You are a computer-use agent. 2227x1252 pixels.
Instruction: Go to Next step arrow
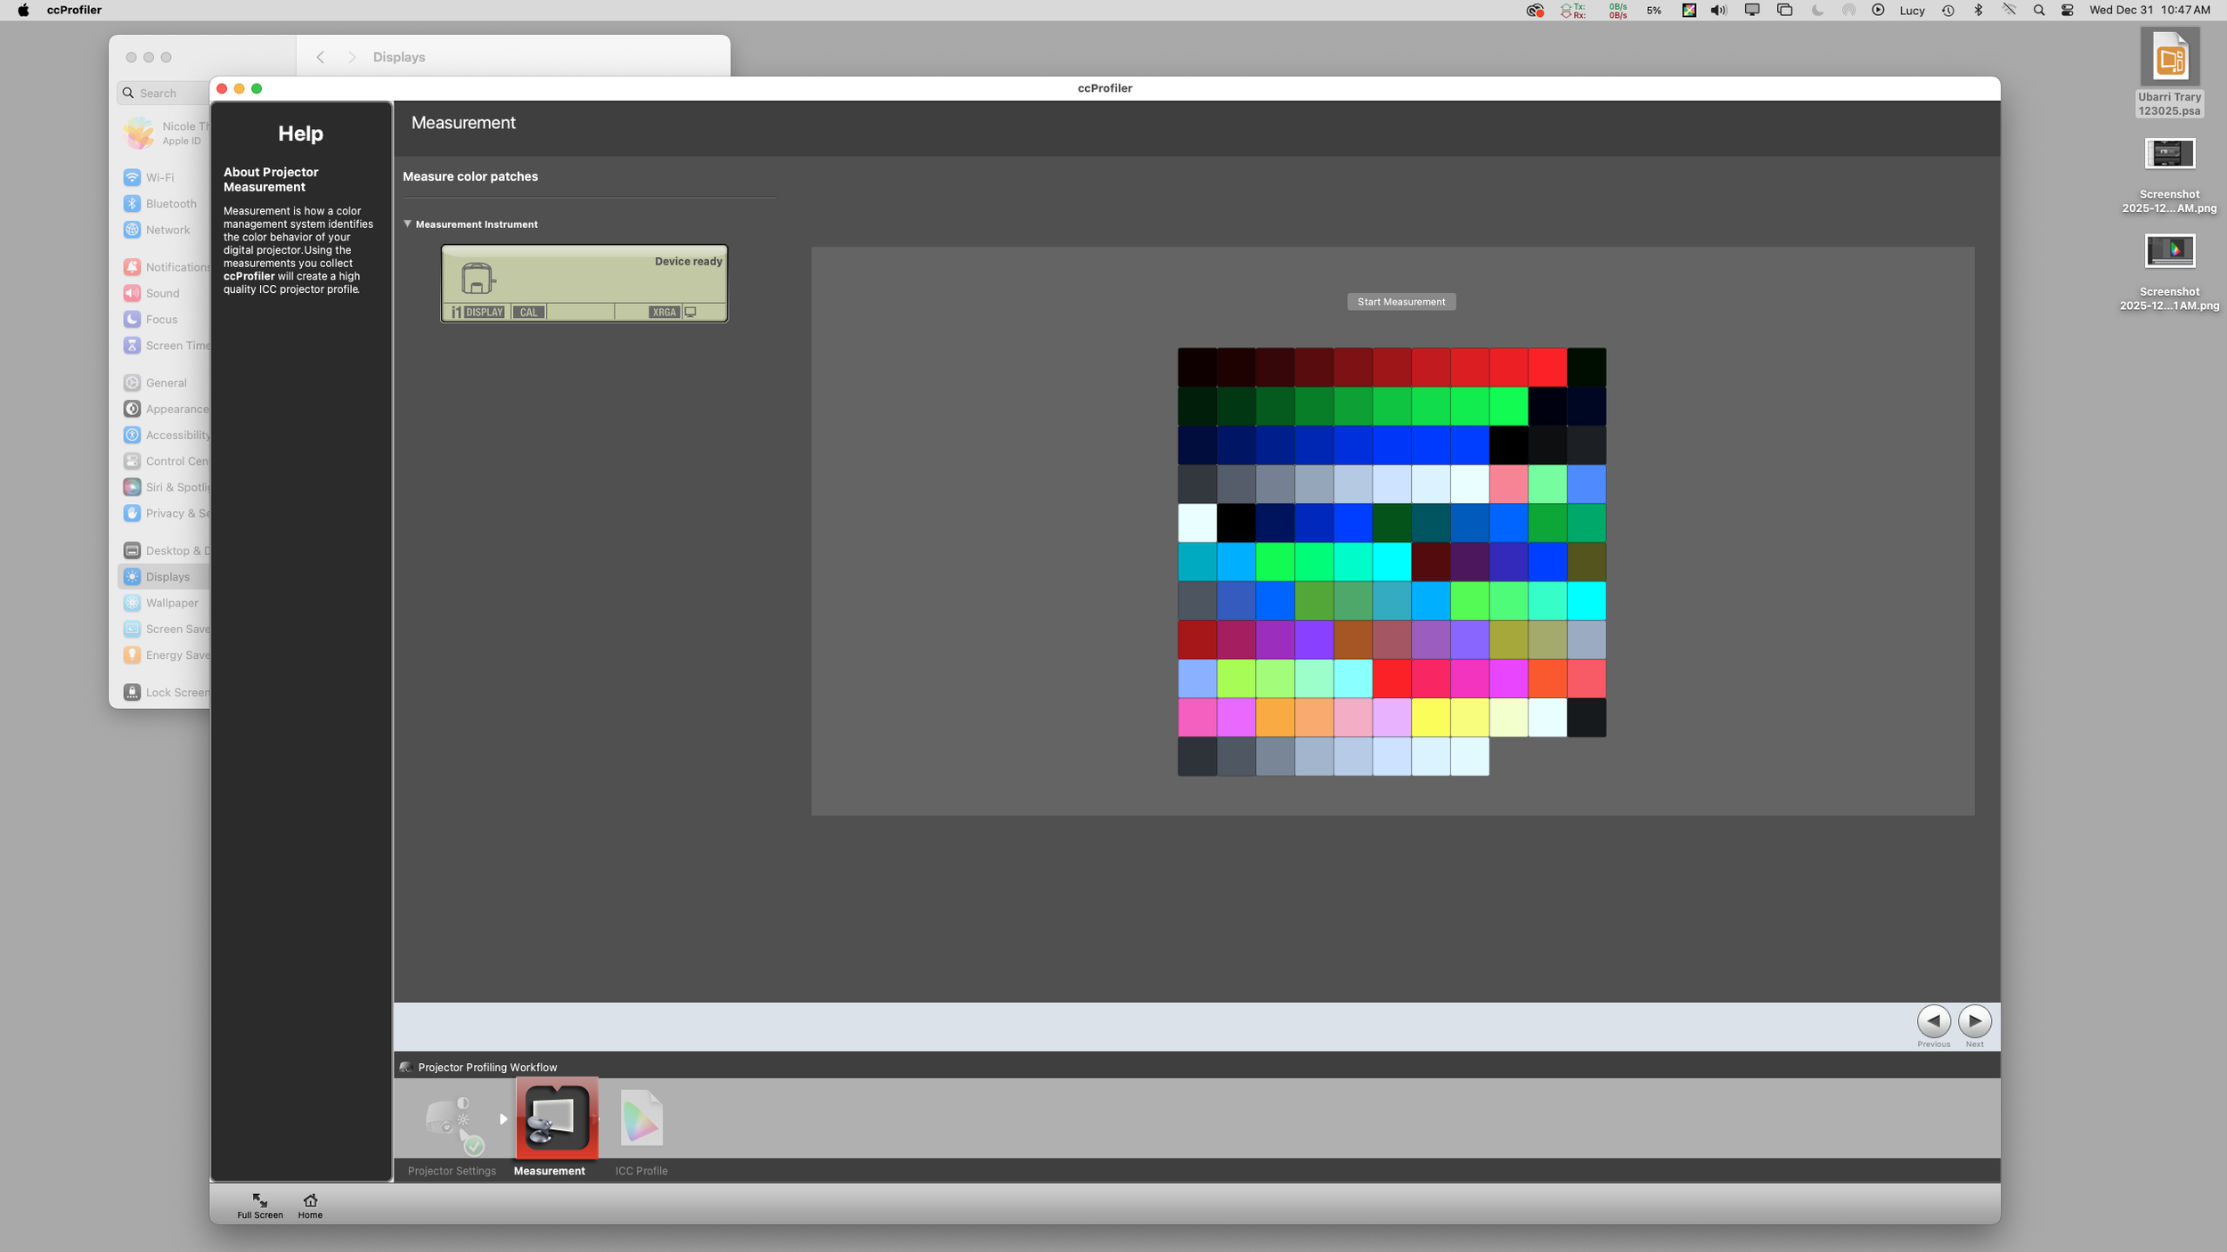[x=1974, y=1020]
